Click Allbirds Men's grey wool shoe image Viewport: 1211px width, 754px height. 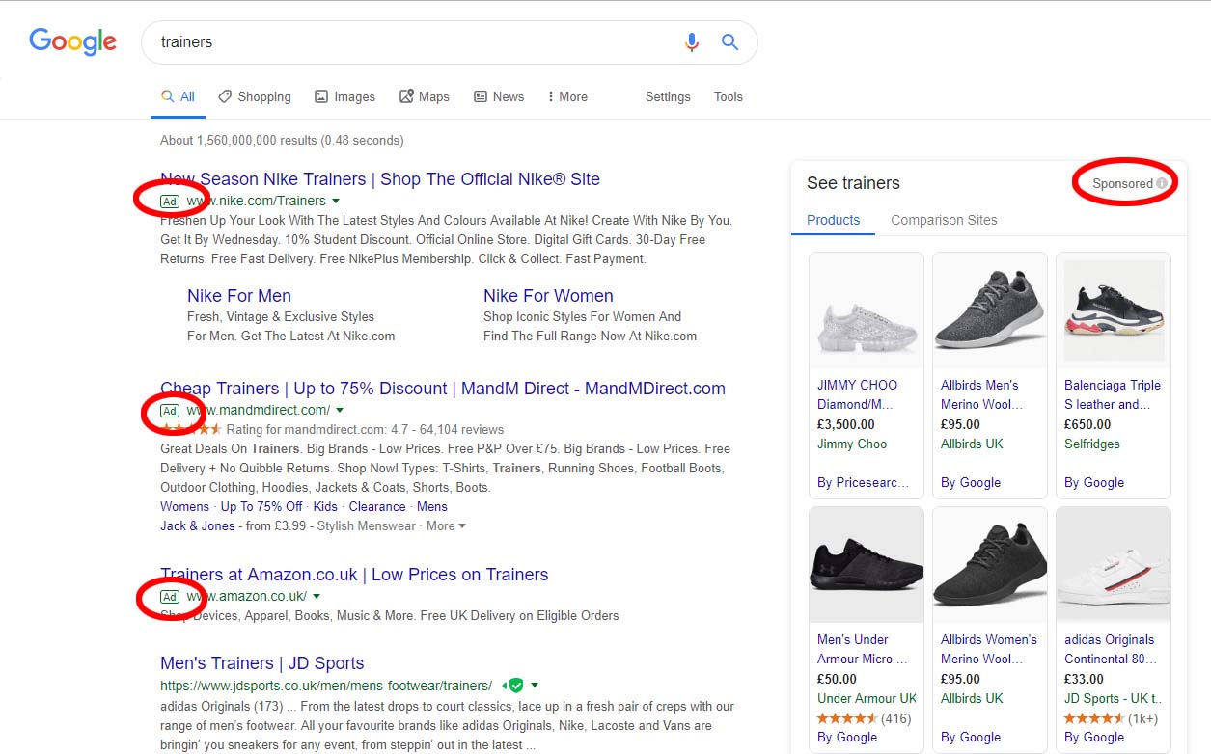click(x=990, y=311)
